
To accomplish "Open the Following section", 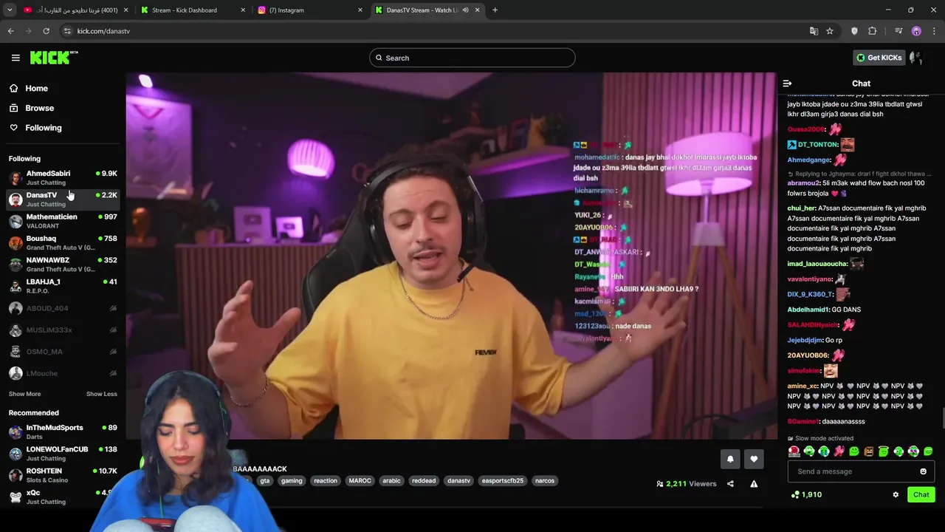I will [x=43, y=128].
